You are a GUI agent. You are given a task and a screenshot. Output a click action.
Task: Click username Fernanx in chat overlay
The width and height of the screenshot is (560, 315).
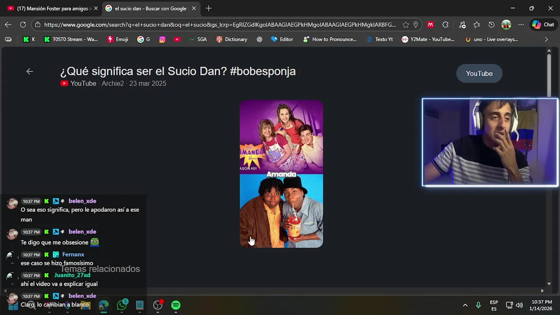pos(73,255)
